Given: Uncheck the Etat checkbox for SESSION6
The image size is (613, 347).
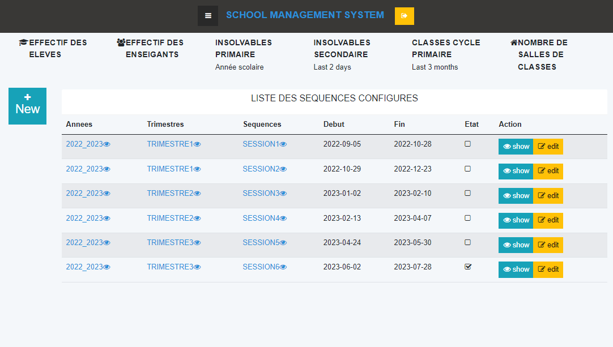Looking at the screenshot, I should click(467, 267).
